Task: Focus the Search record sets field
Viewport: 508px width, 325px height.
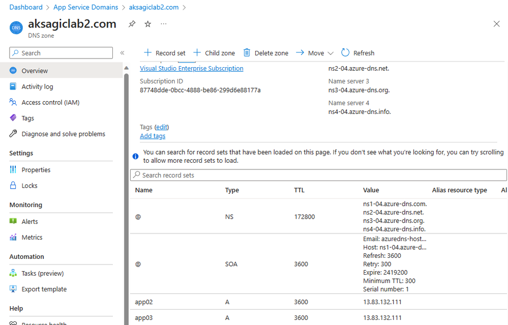Action: (x=318, y=175)
